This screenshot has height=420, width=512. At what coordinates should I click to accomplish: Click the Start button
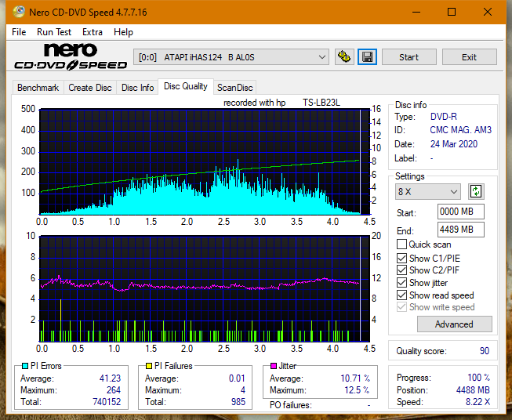click(x=409, y=57)
